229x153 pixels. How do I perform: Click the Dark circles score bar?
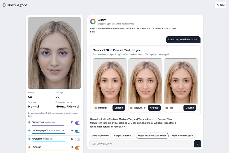[53, 125]
